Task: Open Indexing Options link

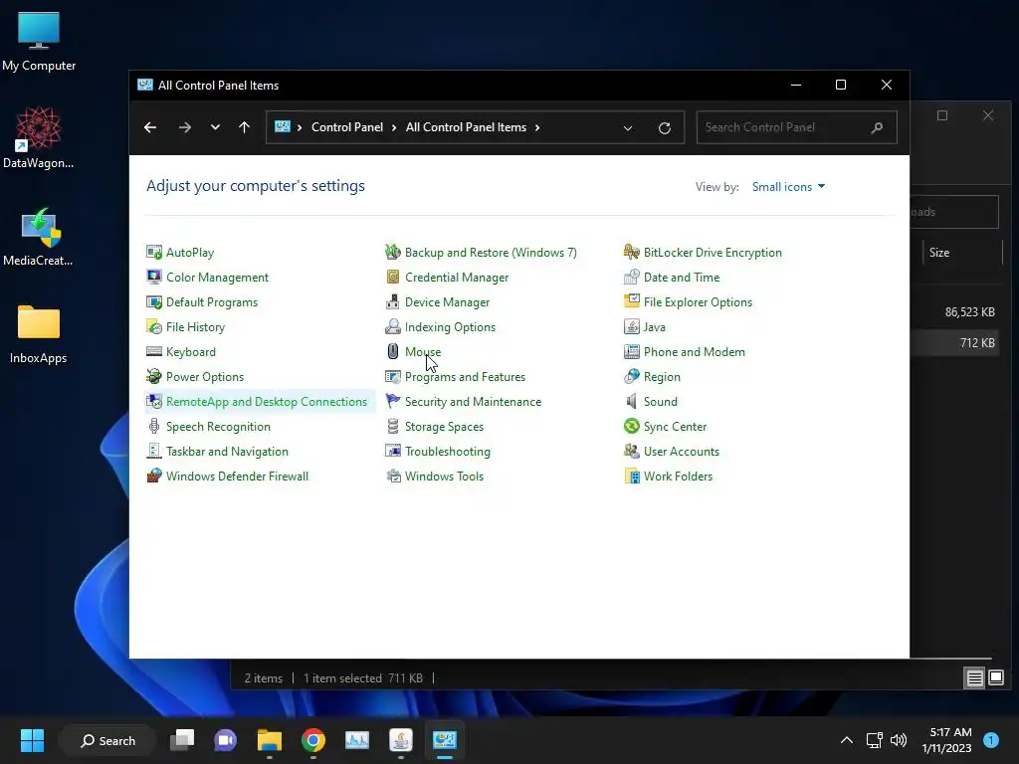Action: tap(450, 326)
